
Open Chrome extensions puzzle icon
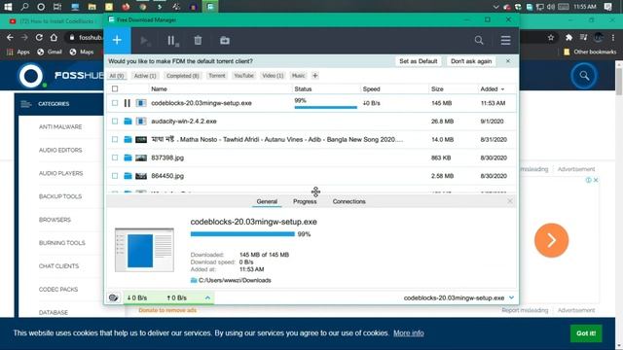(568, 37)
